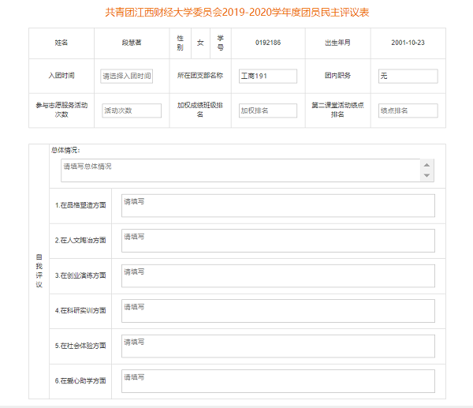Click the orange form title heading
Screen dimensions: 473x408
point(237,13)
